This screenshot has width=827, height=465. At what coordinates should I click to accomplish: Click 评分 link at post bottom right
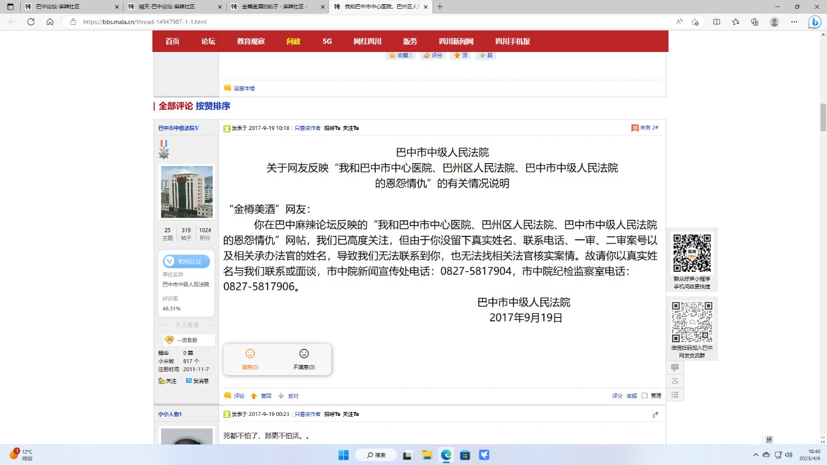coord(617,396)
